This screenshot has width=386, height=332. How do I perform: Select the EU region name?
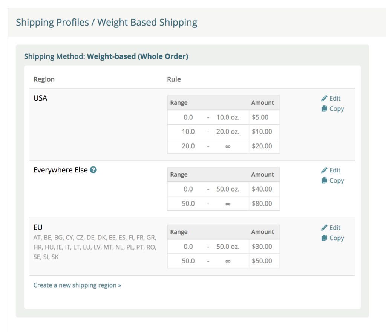(38, 227)
